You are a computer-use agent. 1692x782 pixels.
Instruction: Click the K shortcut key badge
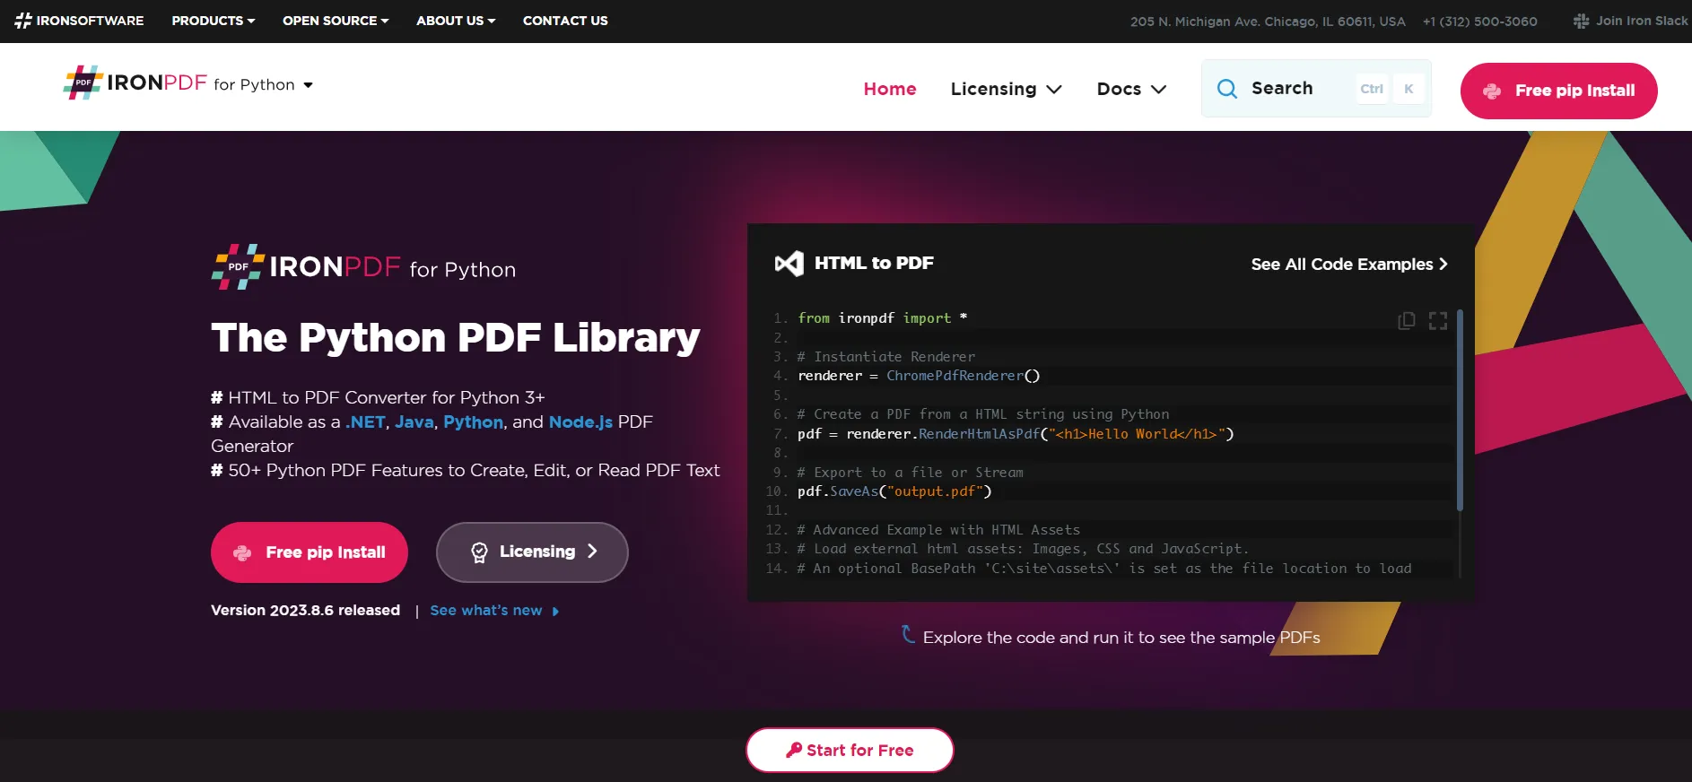pyautogui.click(x=1409, y=89)
